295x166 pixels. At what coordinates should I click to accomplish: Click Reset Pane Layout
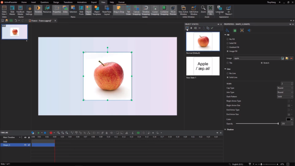coord(107,10)
